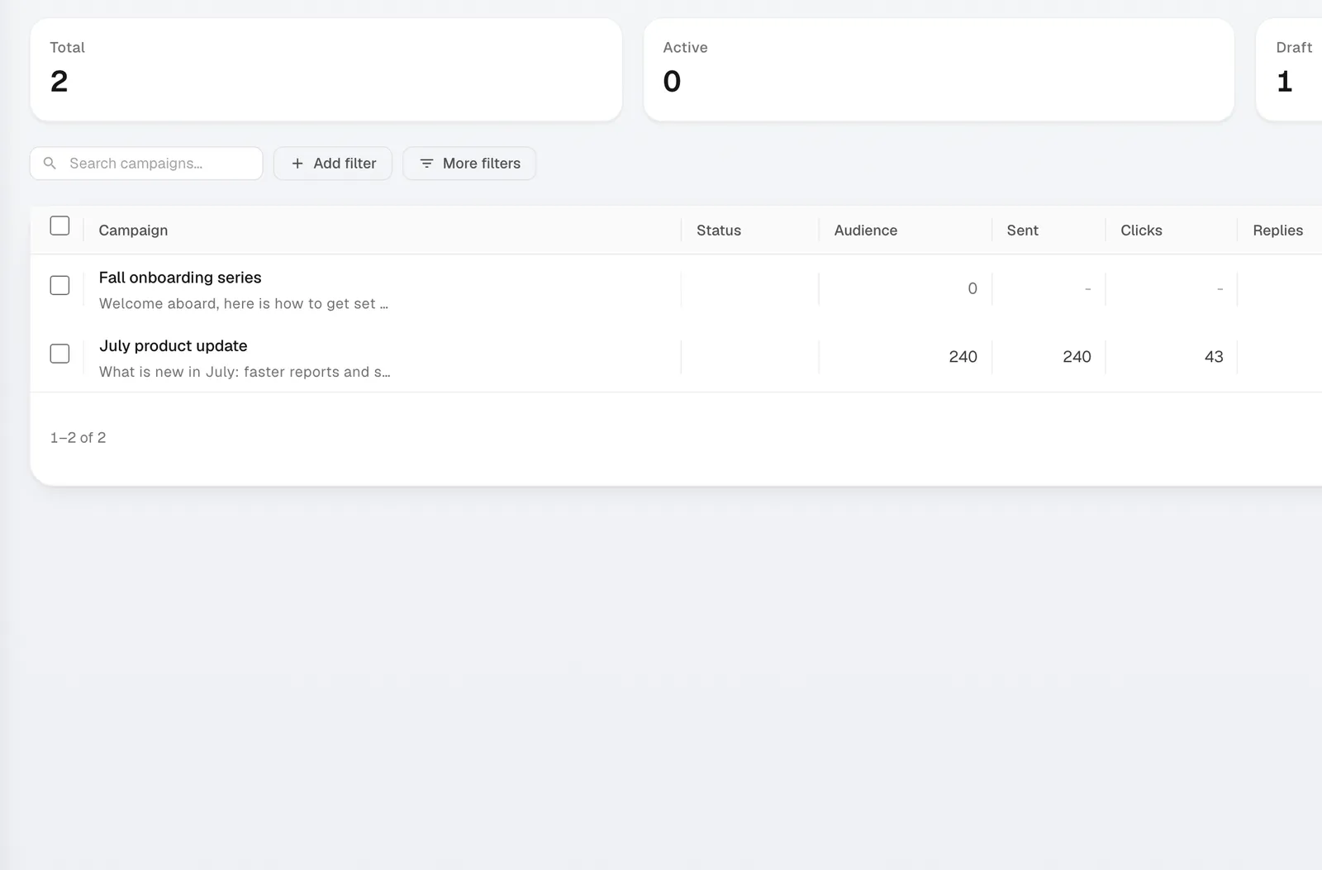Open More filters
1322x870 pixels.
(x=469, y=164)
